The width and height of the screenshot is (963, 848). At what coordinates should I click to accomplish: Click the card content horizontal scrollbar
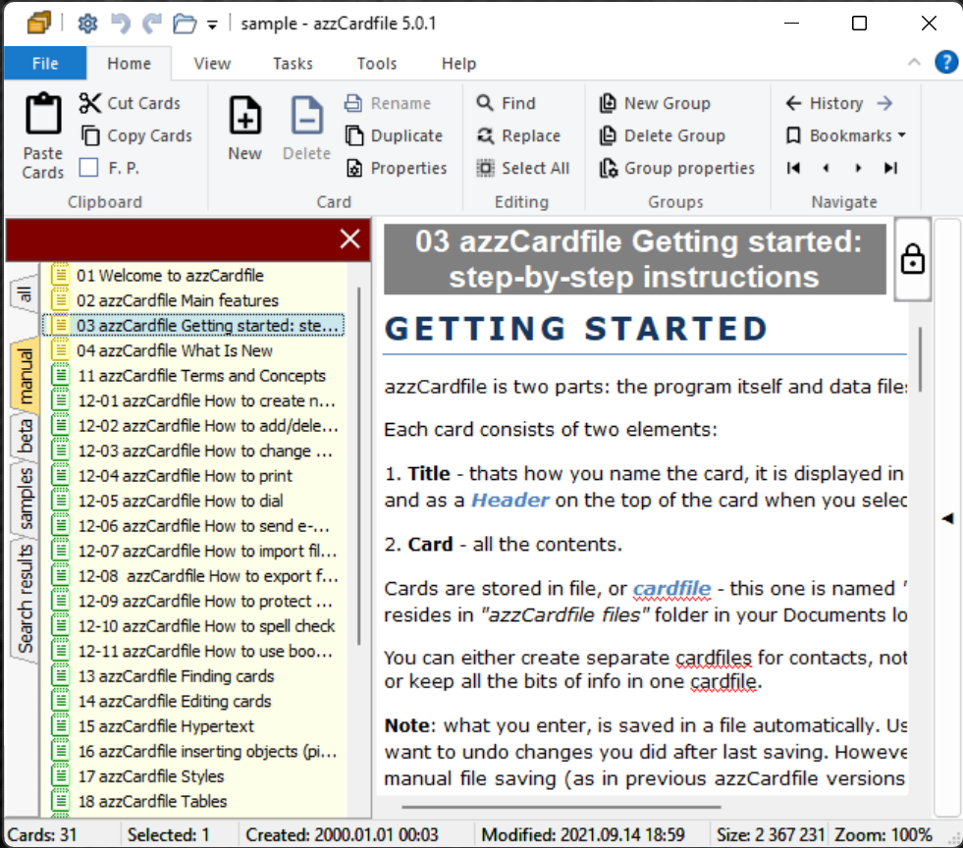561,807
